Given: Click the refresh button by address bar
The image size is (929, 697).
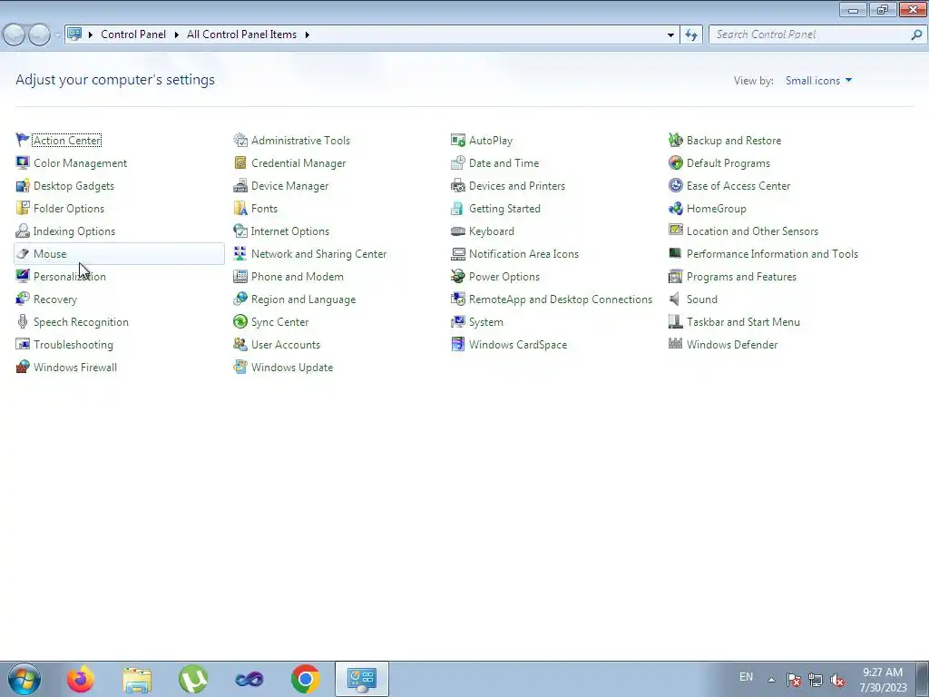Looking at the screenshot, I should tap(691, 35).
